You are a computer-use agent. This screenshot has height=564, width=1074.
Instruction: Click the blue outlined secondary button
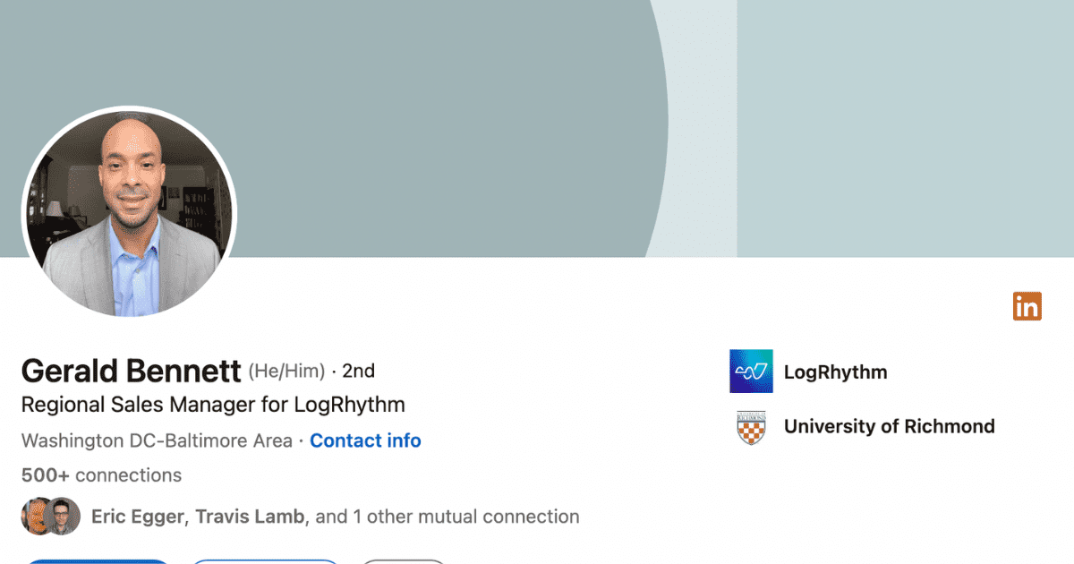[x=266, y=561]
